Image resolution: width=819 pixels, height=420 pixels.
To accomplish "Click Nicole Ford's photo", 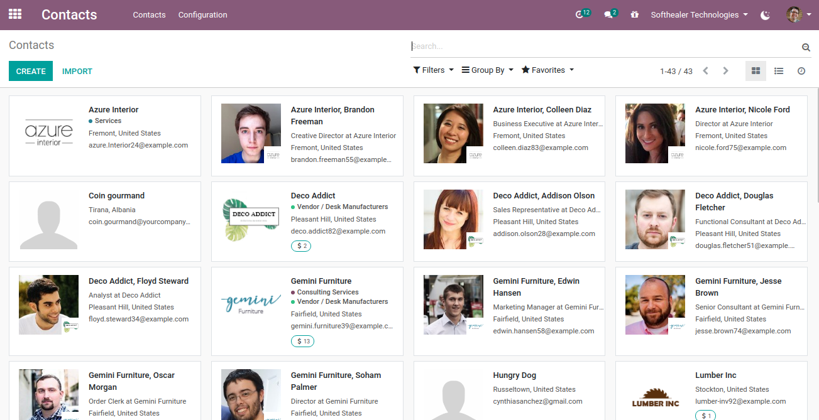I will coord(655,133).
